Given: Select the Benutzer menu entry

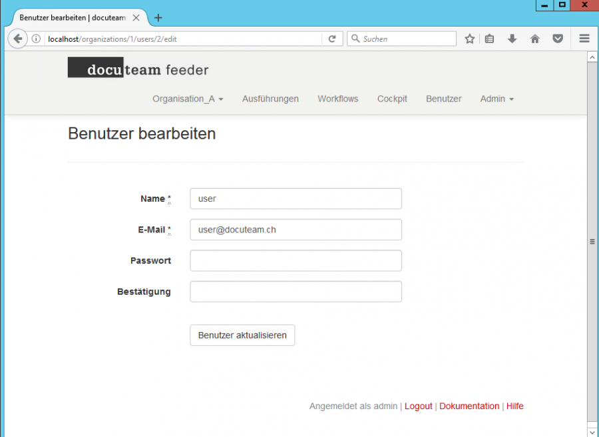Looking at the screenshot, I should pos(443,98).
